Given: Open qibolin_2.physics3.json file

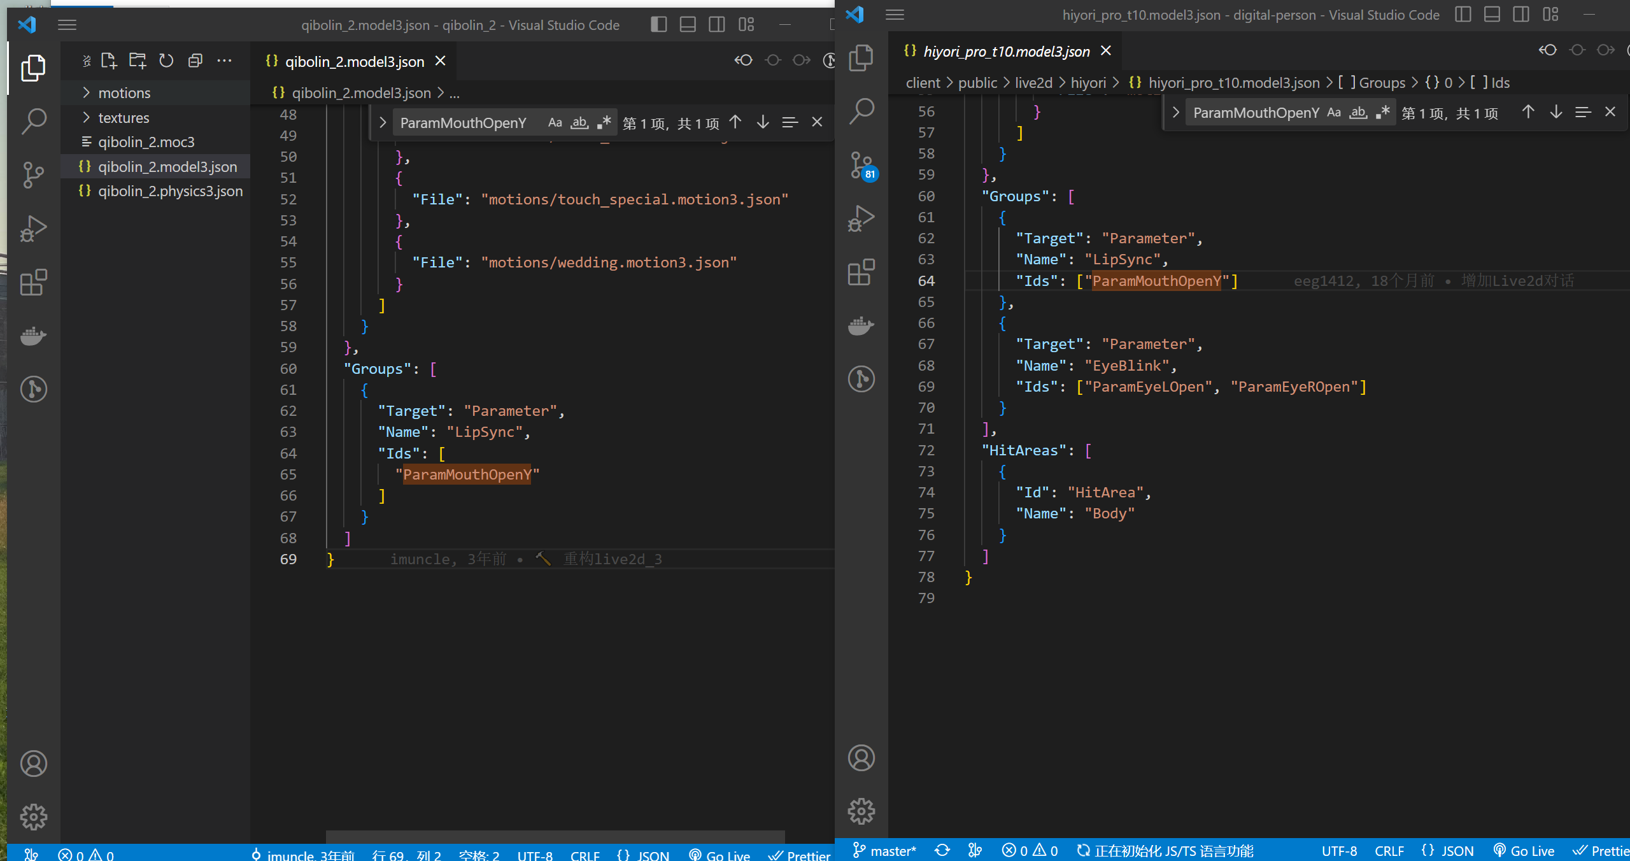Looking at the screenshot, I should [x=170, y=191].
